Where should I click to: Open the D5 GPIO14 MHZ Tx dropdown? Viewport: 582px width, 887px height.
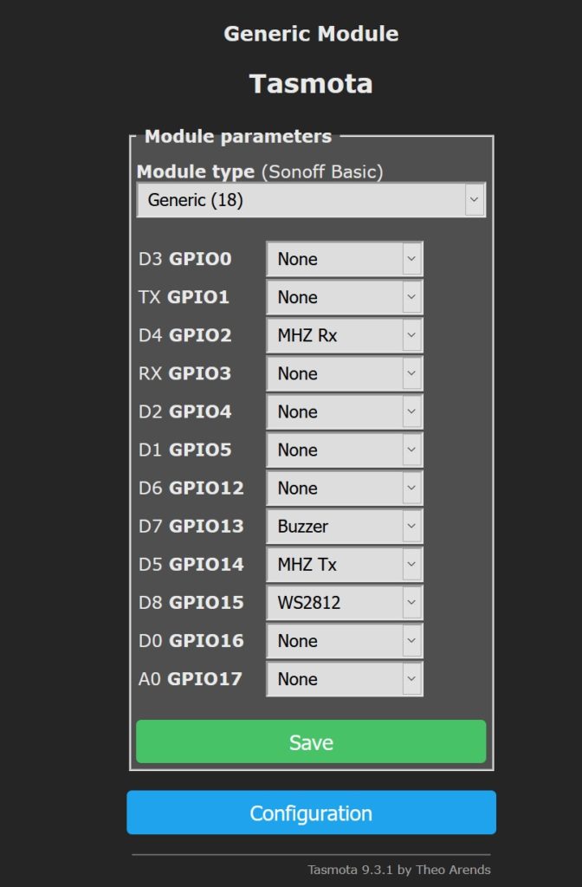344,564
